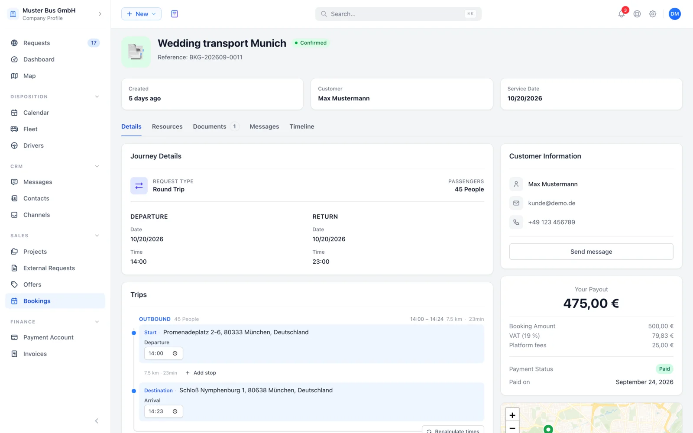Click the booking document thumbnail icon
Image resolution: width=693 pixels, height=433 pixels.
tap(136, 52)
